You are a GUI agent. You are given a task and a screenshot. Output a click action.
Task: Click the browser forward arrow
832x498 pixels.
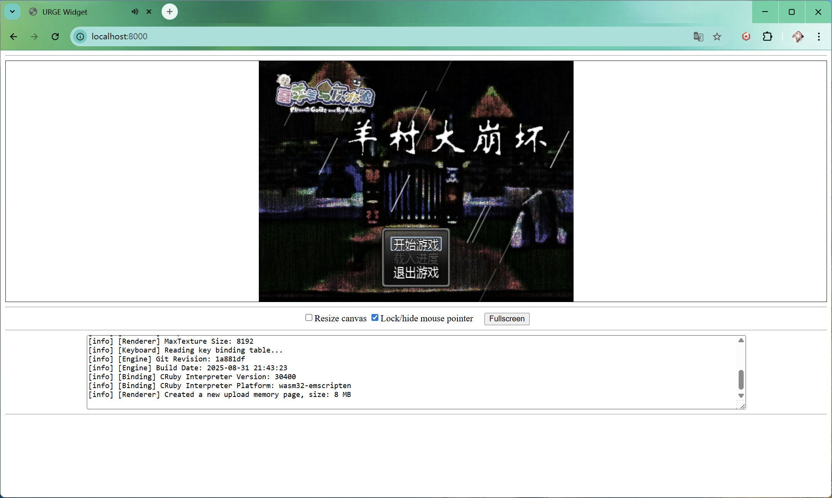(34, 37)
